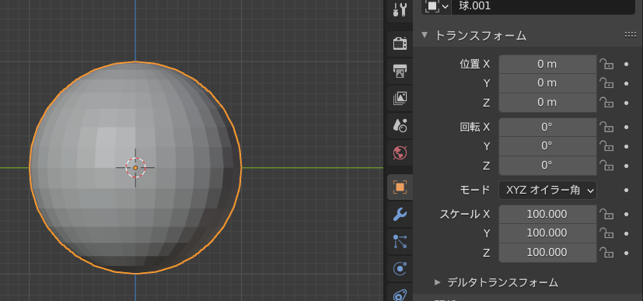Toggle the lock for 回転 Y
Image resolution: width=643 pixels, height=301 pixels.
(x=606, y=146)
